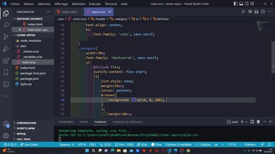
Task: Open the Manage gear menu
Action: click(6, 136)
